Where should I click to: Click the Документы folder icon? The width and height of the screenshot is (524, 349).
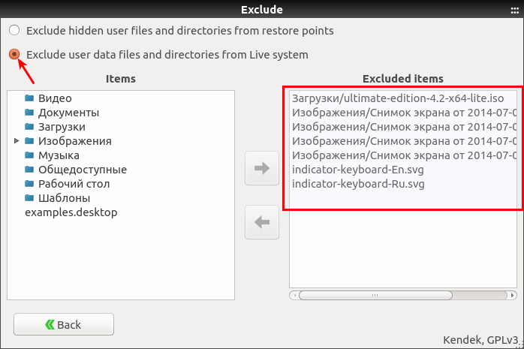click(29, 113)
